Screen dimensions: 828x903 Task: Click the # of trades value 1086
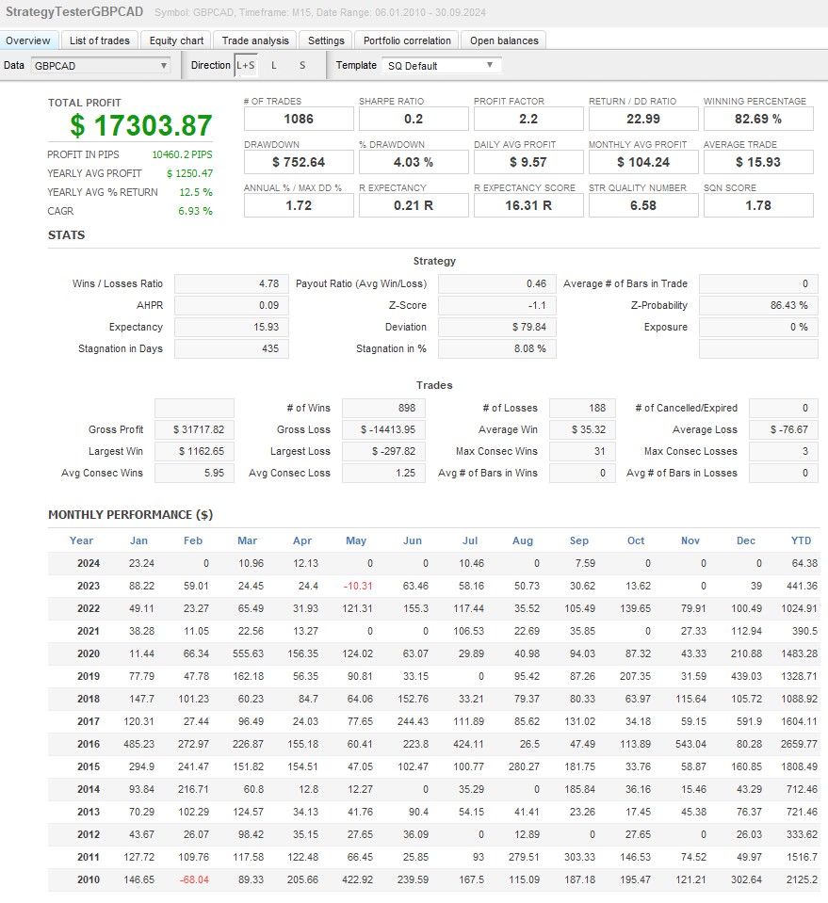click(299, 120)
